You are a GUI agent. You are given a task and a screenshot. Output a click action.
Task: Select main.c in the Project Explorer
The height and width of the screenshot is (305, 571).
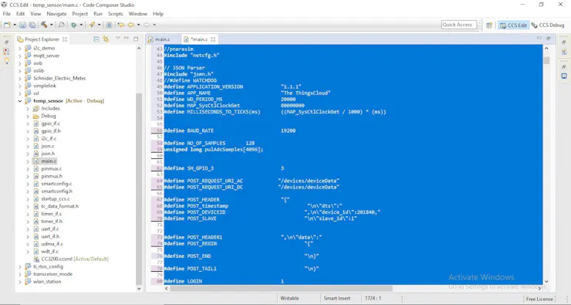click(x=49, y=161)
